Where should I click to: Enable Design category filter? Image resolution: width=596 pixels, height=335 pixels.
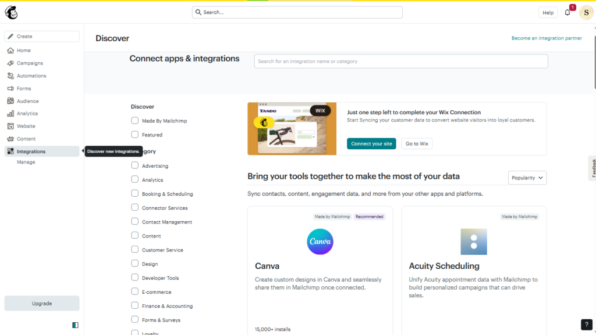tap(135, 264)
